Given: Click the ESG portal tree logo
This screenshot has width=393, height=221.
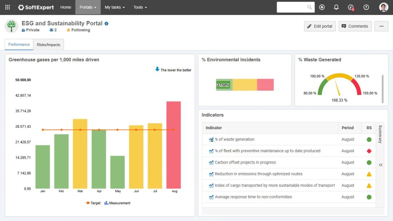Looking at the screenshot, I should pos(12,26).
